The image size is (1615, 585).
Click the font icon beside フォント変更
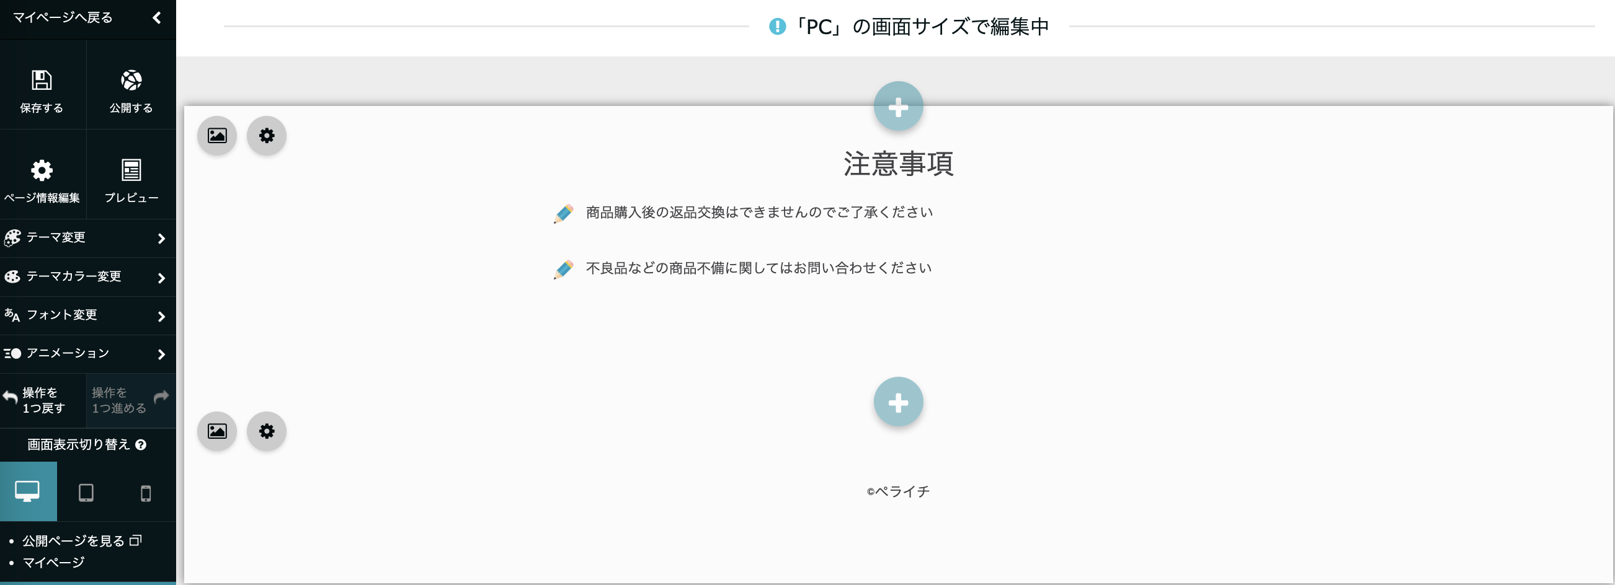tap(12, 315)
